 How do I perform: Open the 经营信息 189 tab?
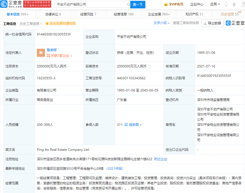(124, 14)
